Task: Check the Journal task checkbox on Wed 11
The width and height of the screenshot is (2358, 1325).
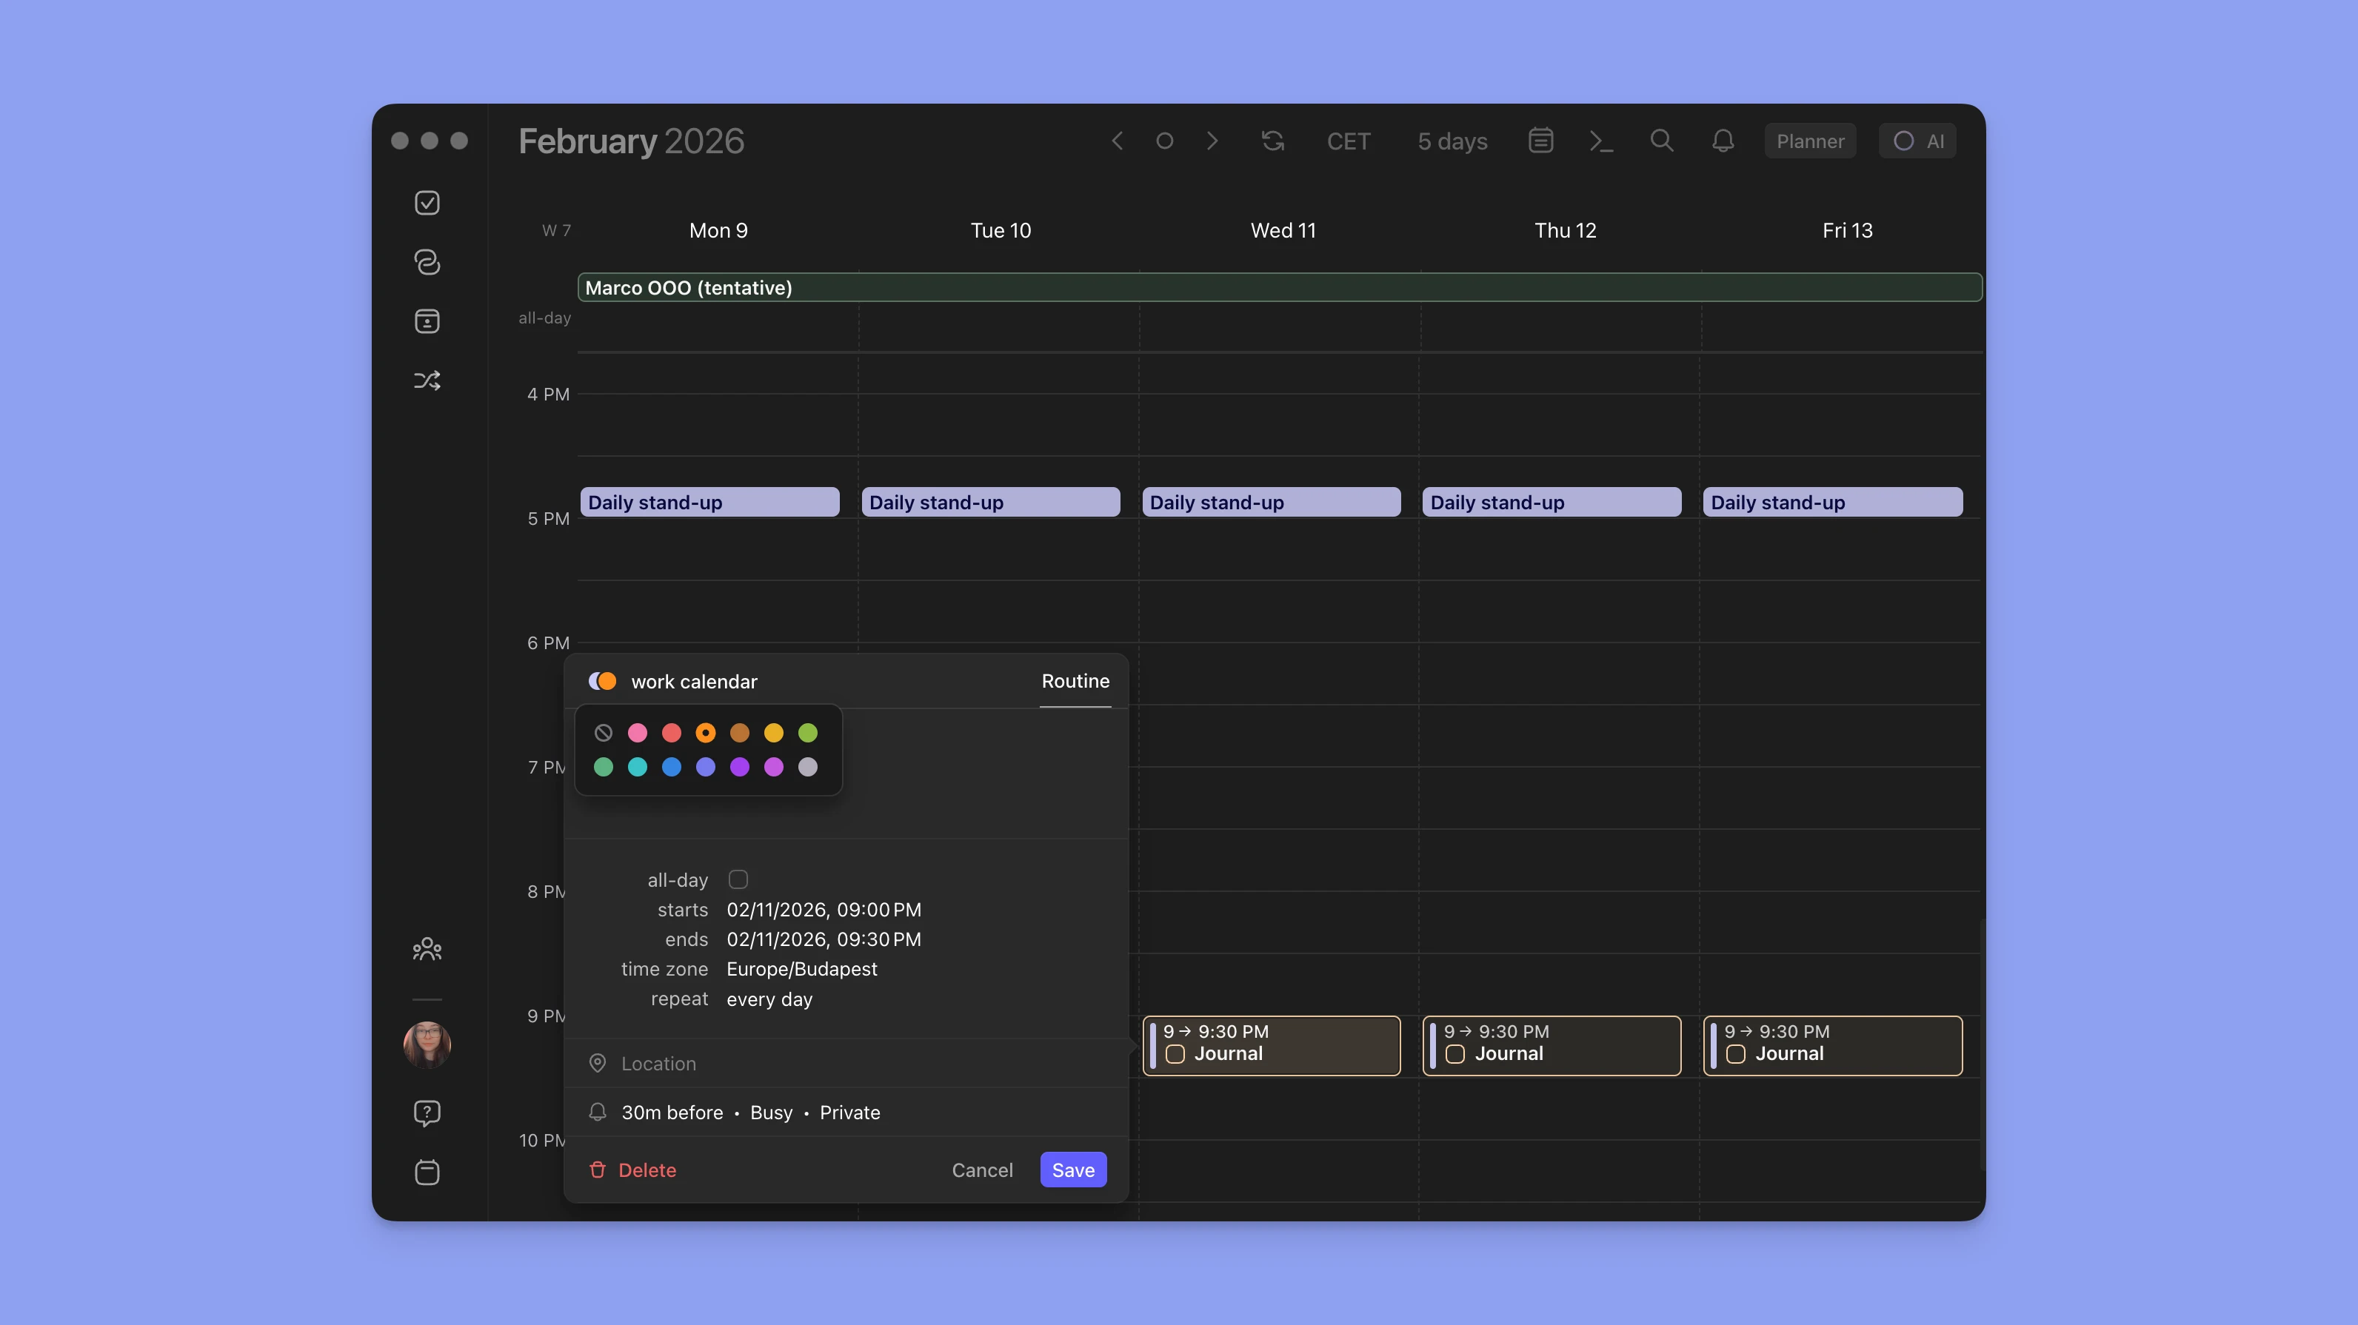Action: (1176, 1054)
